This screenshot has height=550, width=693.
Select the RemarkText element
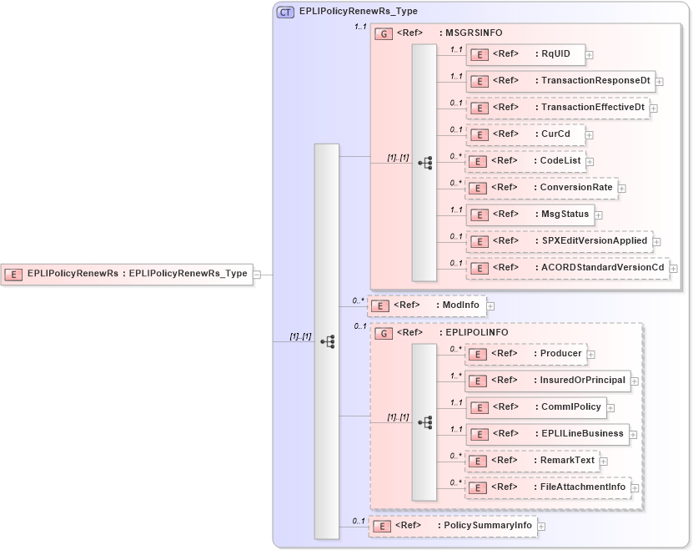click(x=530, y=460)
